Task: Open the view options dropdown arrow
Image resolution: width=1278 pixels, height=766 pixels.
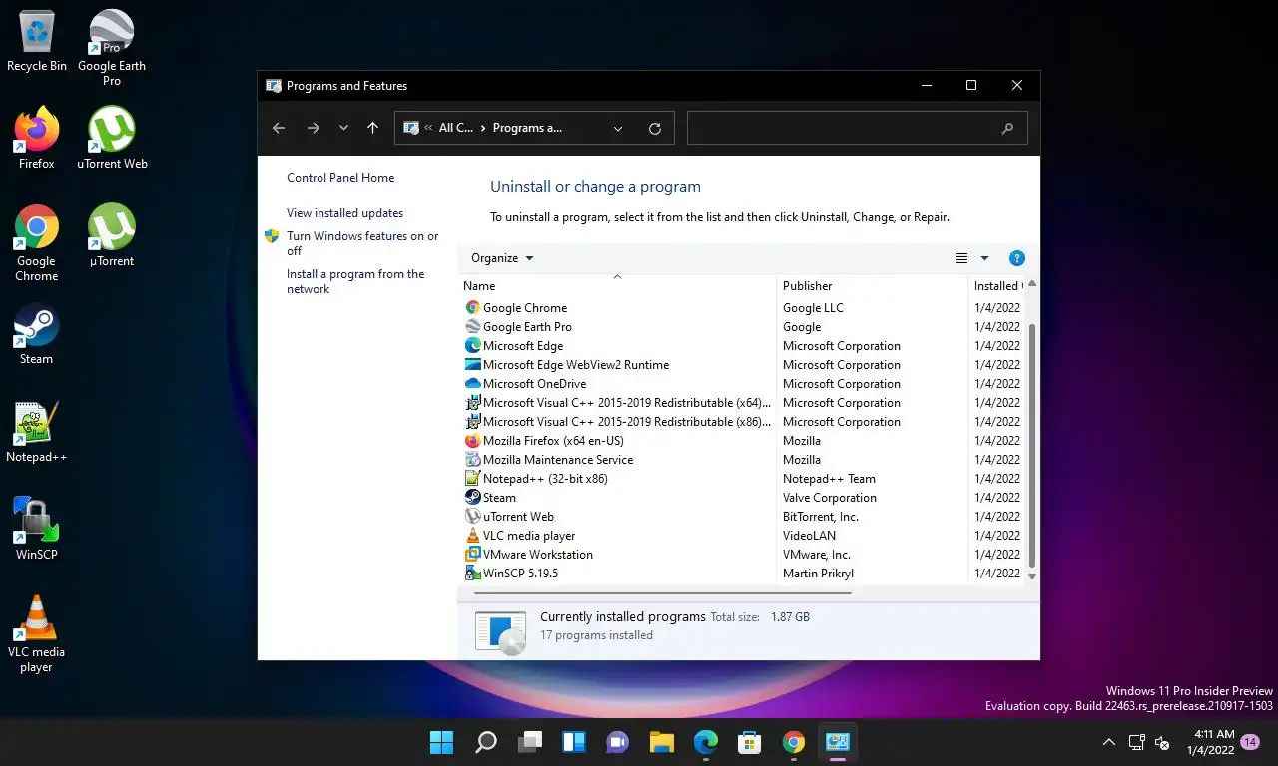Action: [984, 258]
